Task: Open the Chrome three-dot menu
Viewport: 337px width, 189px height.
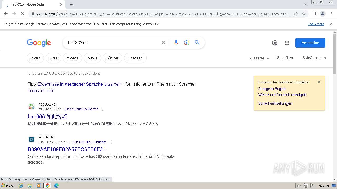Action: coord(331,14)
